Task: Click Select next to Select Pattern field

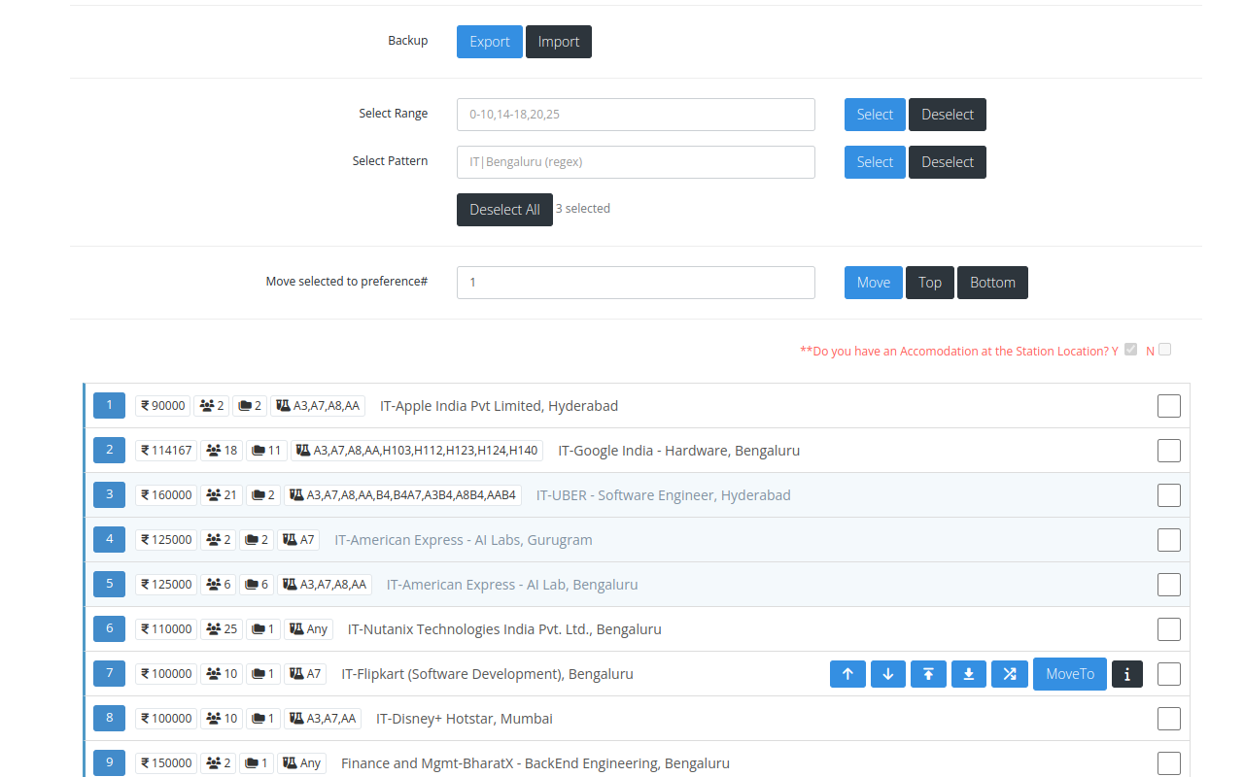Action: (x=875, y=162)
